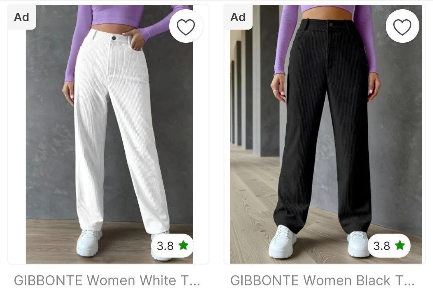Click the Ad badge on black trousers card
The width and height of the screenshot is (433, 297).
click(x=238, y=17)
